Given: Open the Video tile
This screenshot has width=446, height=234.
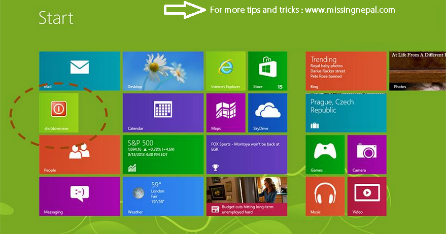Looking at the screenshot, I should (367, 196).
